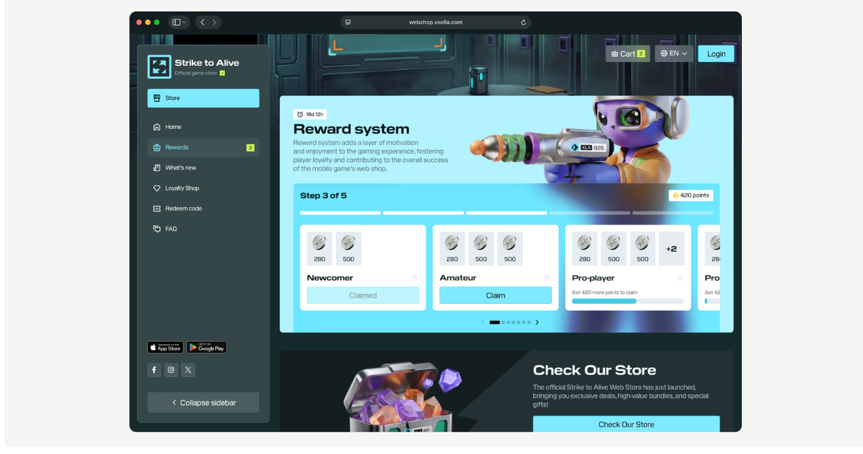Image resolution: width=863 pixels, height=454 pixels.
Task: Go forward using the browser forward arrow
Action: point(215,22)
